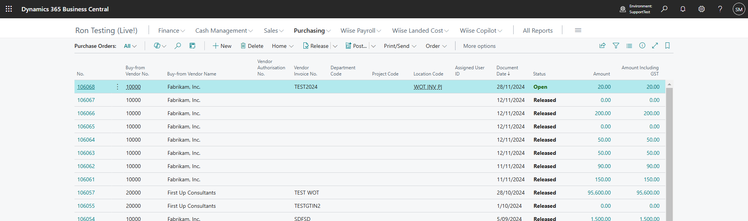Screen dimensions: 748x221
Task: Expand the Finance menu
Action: (172, 30)
